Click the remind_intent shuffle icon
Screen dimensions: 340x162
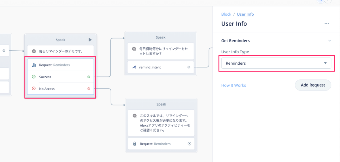134,67
